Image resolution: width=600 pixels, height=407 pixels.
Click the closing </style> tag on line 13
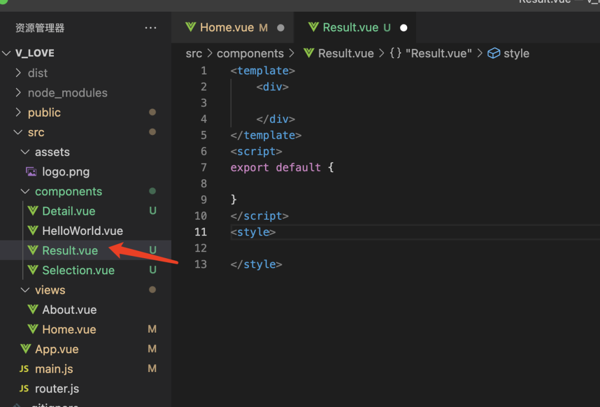(x=256, y=264)
